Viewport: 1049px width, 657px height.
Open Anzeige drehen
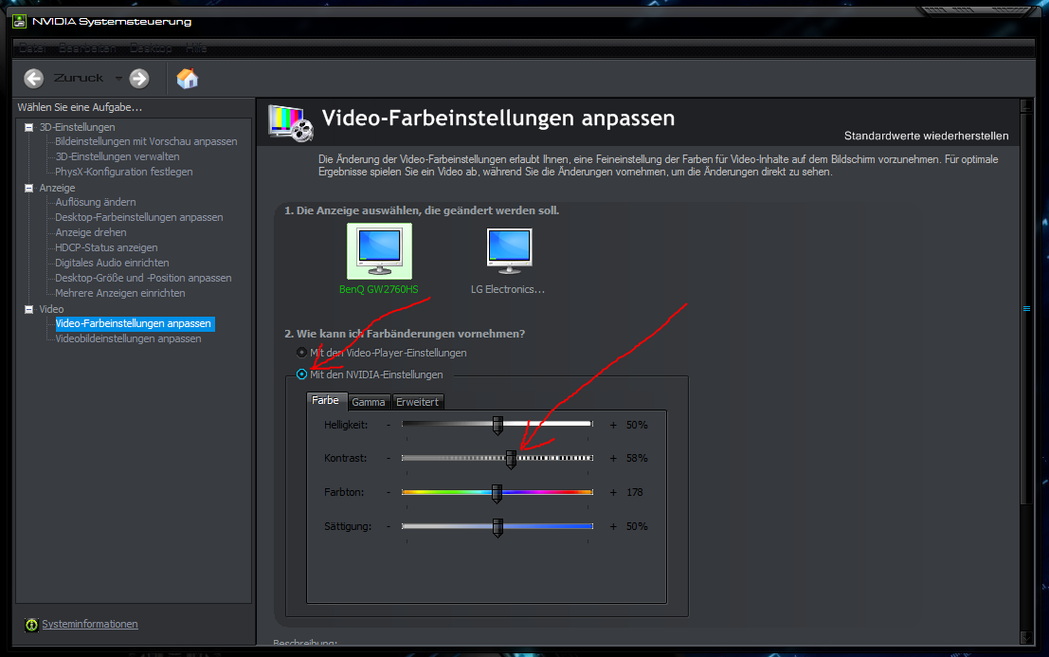click(x=90, y=233)
